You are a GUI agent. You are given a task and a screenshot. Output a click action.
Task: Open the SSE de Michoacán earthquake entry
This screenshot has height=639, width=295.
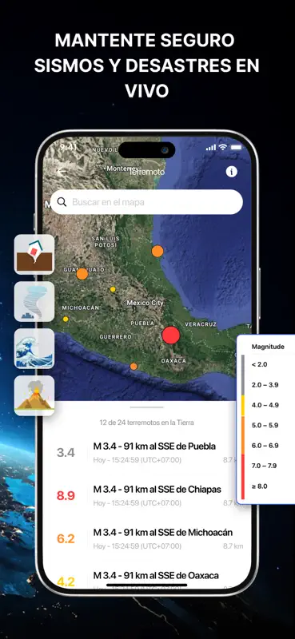147,538
